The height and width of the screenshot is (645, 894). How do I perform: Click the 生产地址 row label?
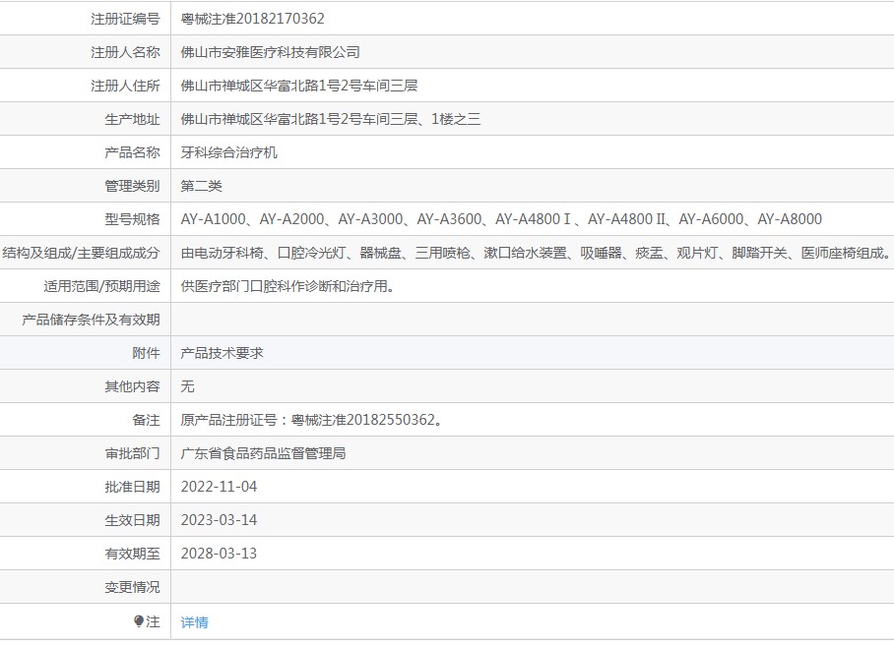132,120
